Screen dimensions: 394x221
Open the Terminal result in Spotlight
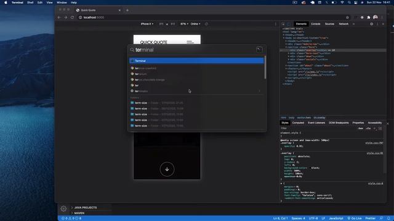196,61
